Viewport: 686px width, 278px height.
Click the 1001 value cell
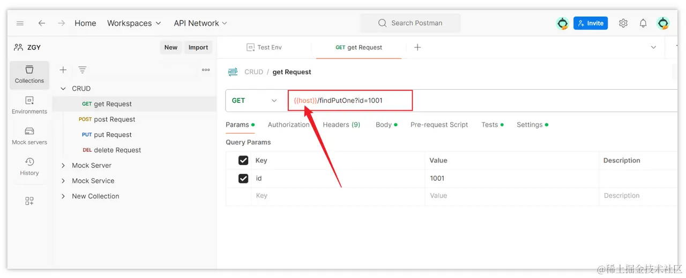[512, 178]
